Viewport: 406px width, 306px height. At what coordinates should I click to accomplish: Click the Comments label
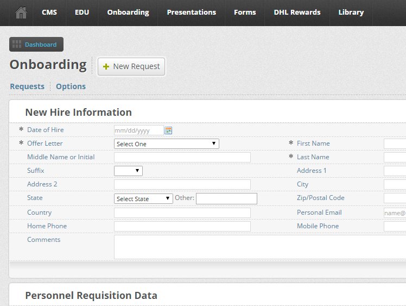(44, 240)
